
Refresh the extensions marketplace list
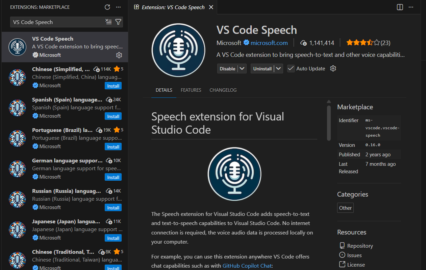pos(107,7)
